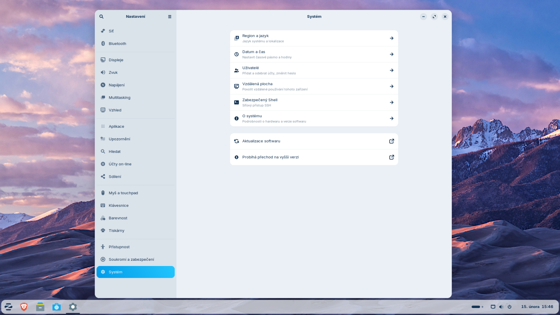560x315 pixels.
Task: Click the gear icon beside Probíhá přechod
Action: coord(237,157)
